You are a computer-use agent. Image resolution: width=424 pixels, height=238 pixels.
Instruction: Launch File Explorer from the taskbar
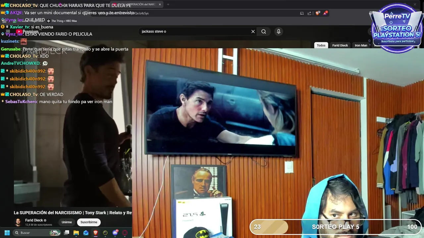coord(76,233)
